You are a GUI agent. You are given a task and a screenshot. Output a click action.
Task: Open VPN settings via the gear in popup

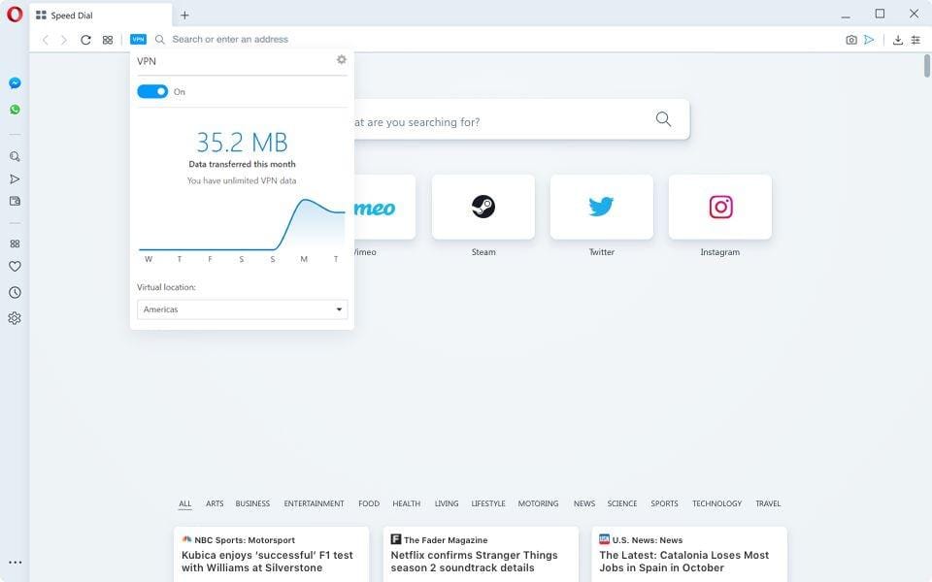point(341,59)
